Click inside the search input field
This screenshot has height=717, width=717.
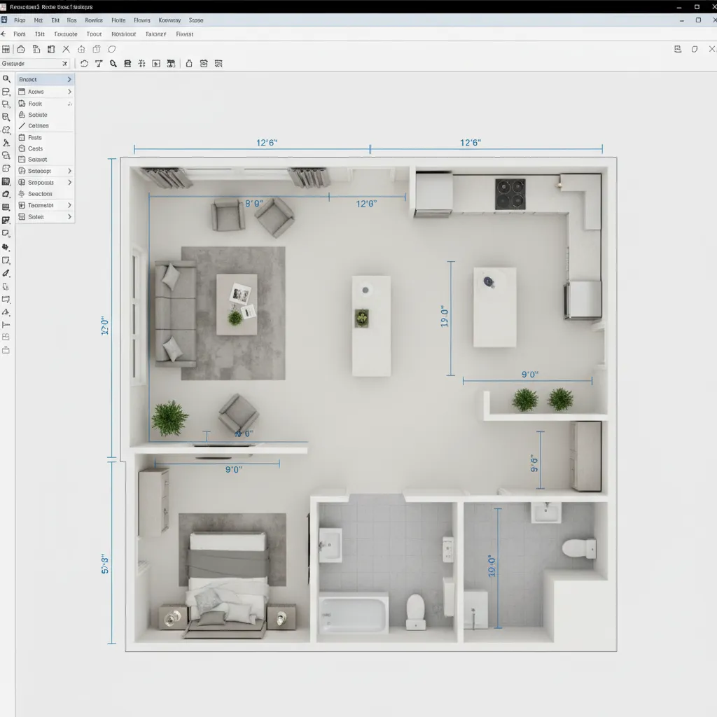click(32, 63)
